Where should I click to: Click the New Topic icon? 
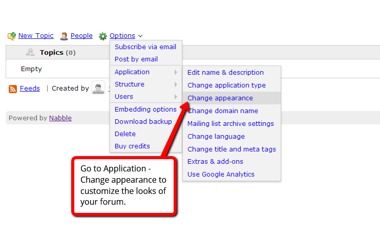(12, 36)
